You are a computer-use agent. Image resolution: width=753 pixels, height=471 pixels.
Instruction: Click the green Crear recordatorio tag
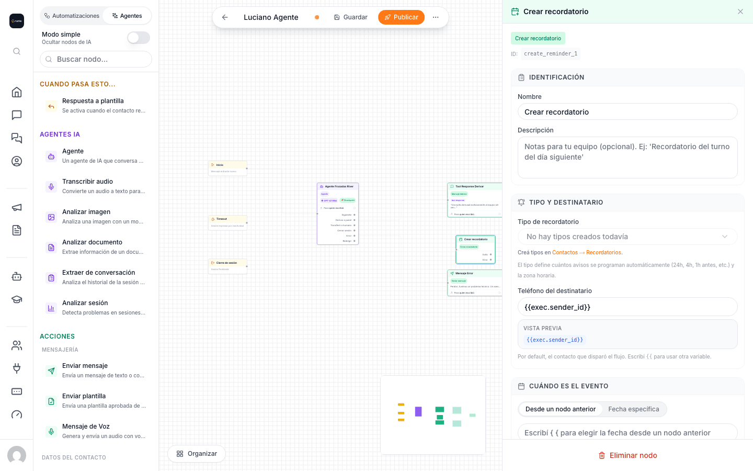tap(538, 38)
